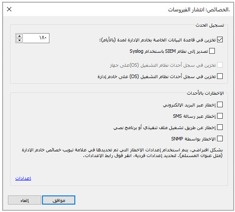Click the label الإخطار بواسطة SNMP
Viewport: 235px width, 212px height.
point(193,139)
